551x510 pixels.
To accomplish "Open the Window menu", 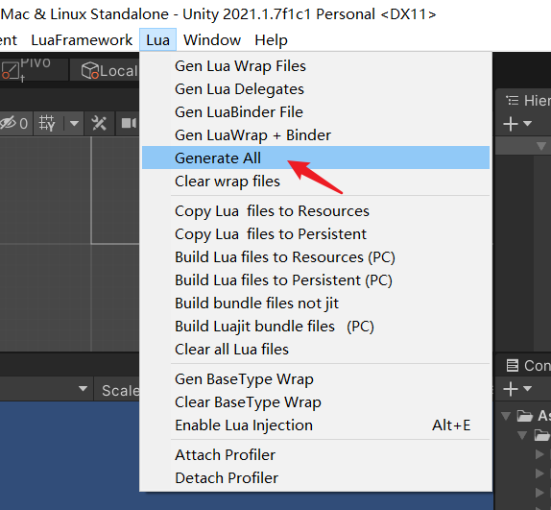I will click(x=212, y=40).
